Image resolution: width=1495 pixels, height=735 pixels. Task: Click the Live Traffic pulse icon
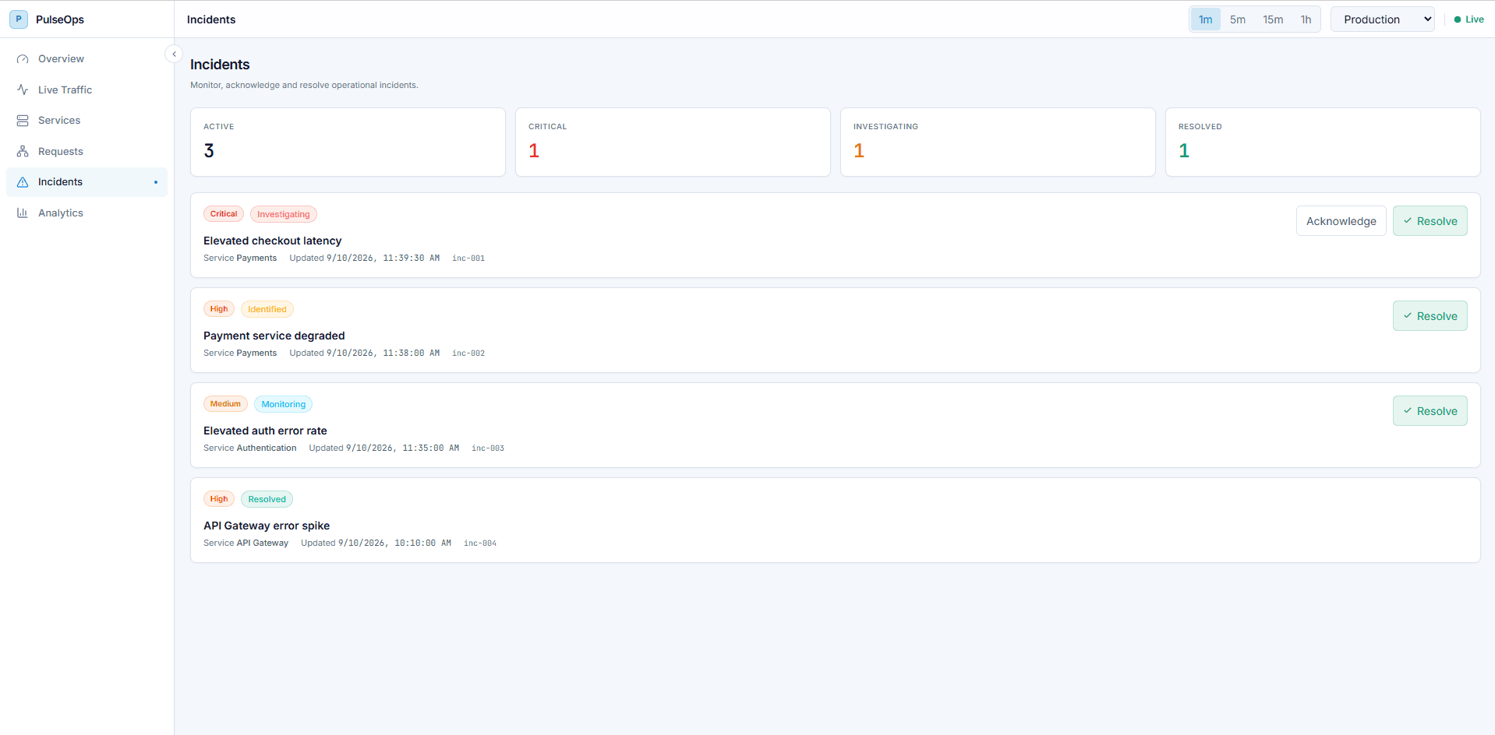click(x=23, y=90)
